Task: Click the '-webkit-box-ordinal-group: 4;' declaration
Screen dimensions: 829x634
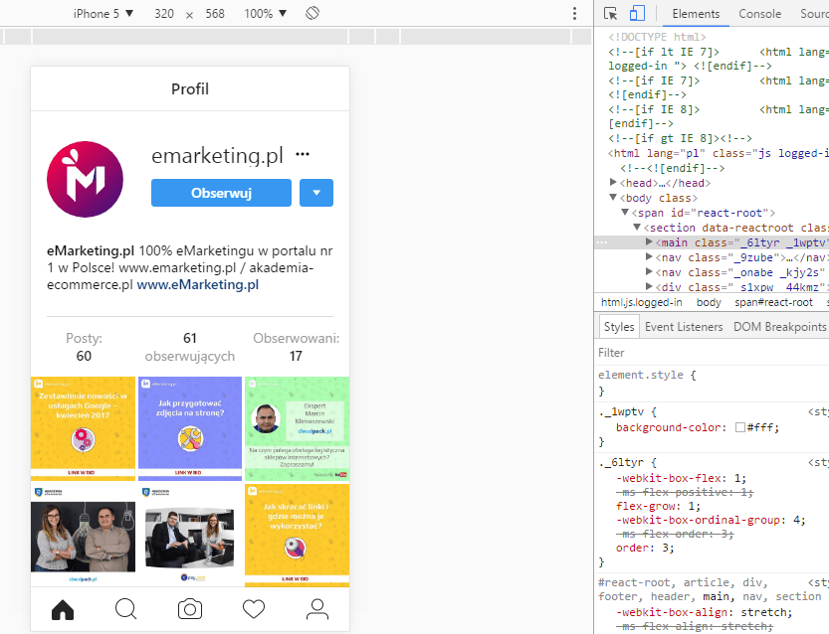Action: 711,520
